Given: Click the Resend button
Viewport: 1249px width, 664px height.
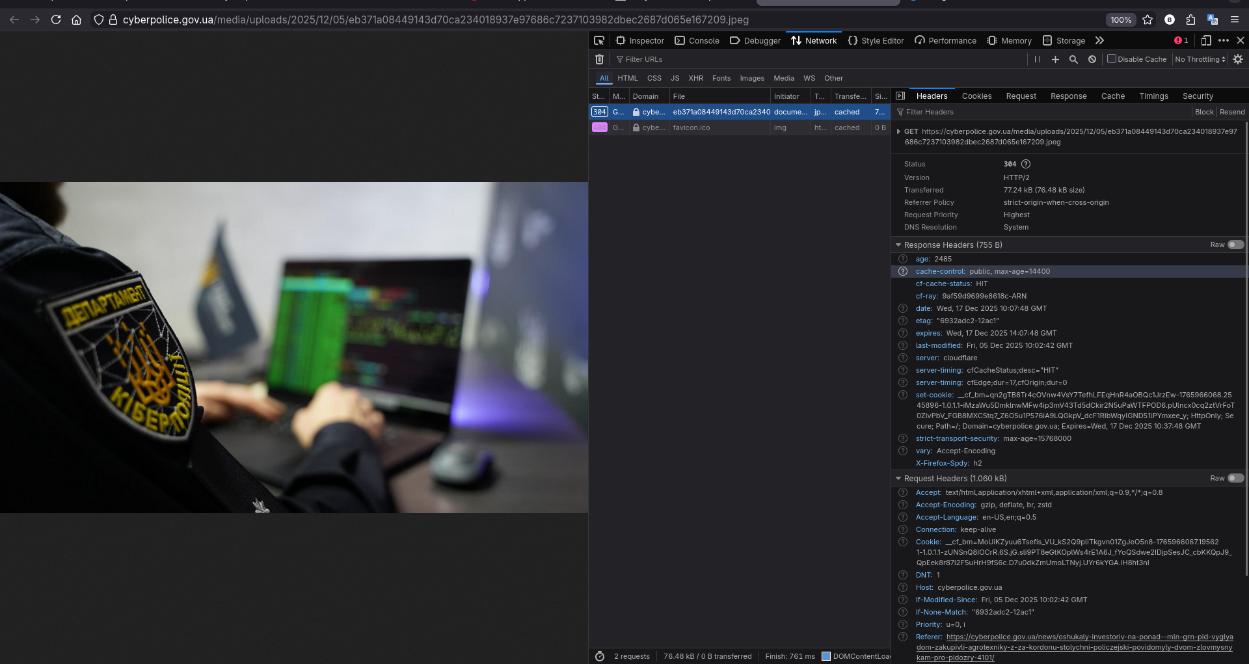Looking at the screenshot, I should point(1231,112).
